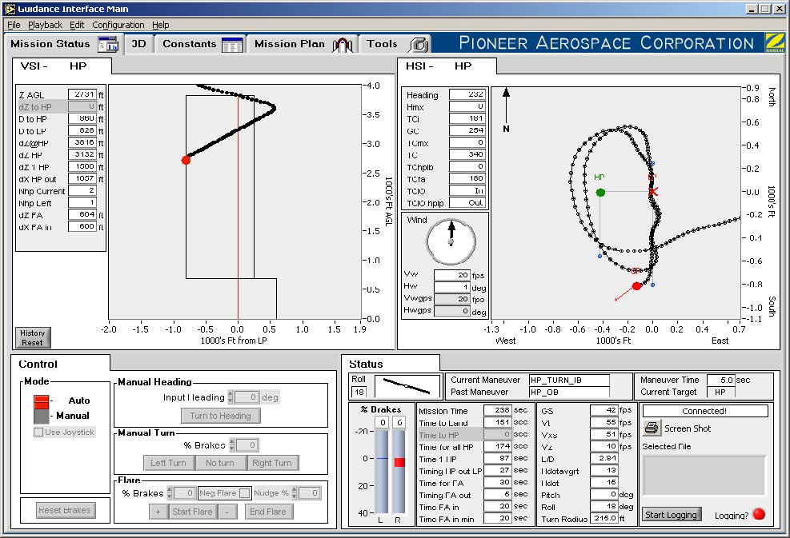790x538 pixels.
Task: Click the Nhp Current value field
Action: point(82,191)
